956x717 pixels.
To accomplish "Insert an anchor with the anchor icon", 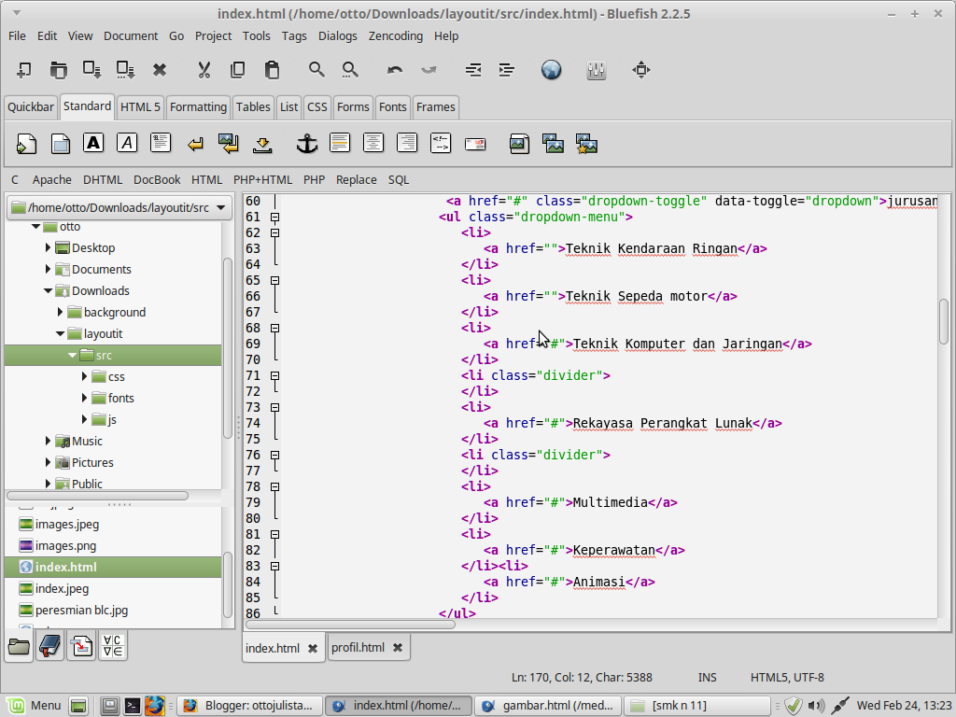I will click(x=306, y=143).
